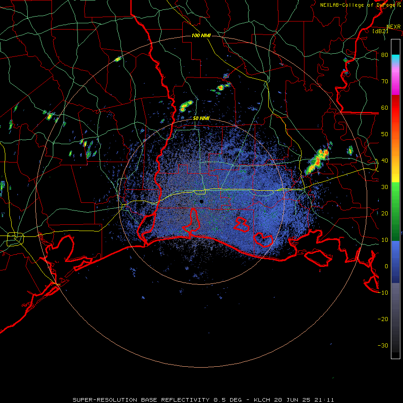
Task: Click the -30 dBZ scale tick label
Action: pyautogui.click(x=383, y=345)
